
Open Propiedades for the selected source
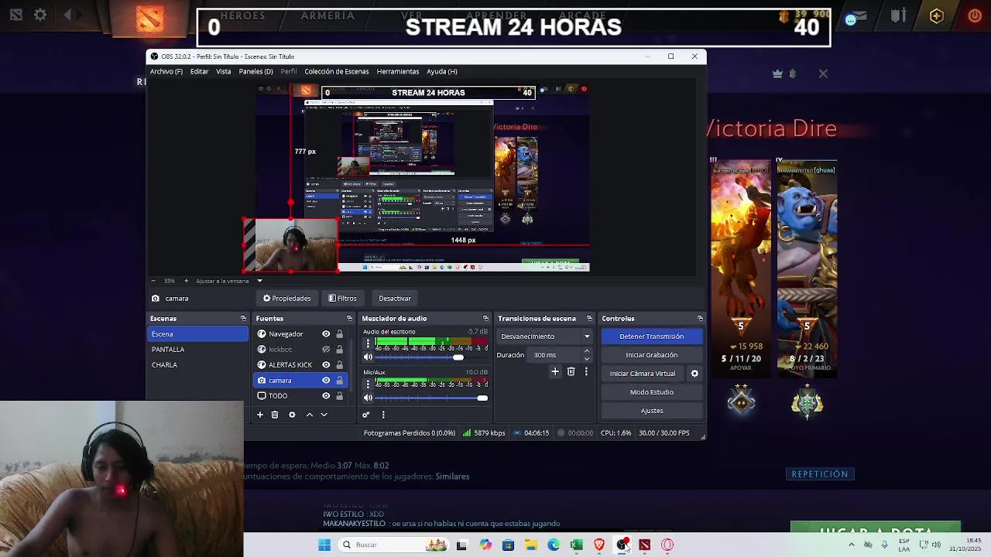click(287, 298)
